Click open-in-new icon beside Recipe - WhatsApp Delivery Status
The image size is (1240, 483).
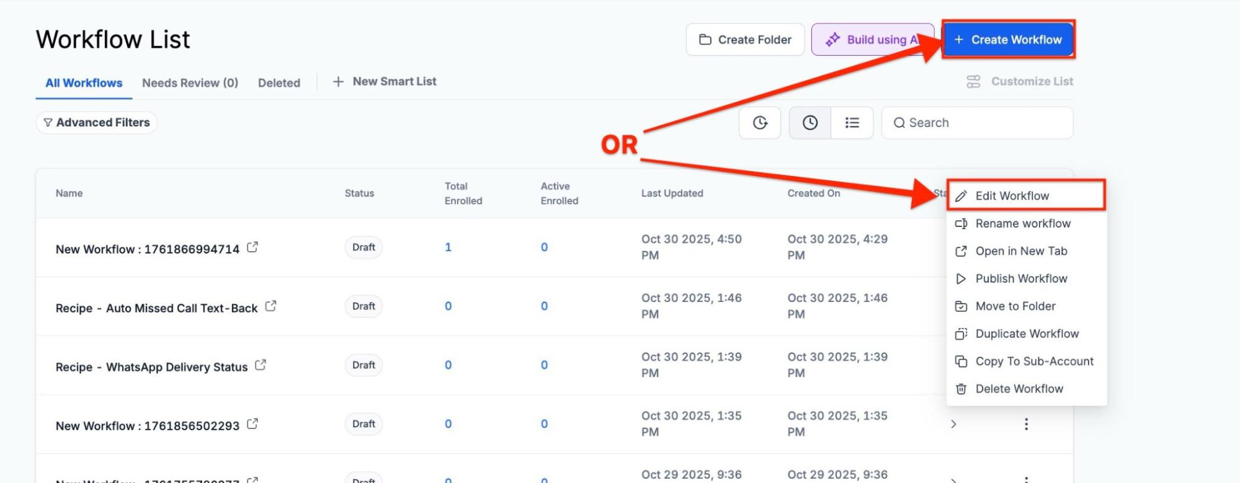coord(261,365)
